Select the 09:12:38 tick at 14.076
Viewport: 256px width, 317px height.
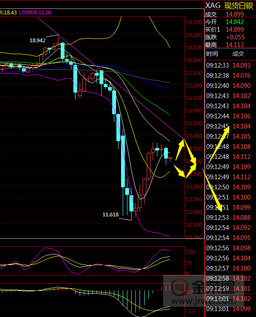click(x=230, y=76)
